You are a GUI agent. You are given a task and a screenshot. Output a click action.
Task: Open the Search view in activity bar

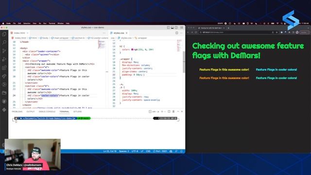pyautogui.click(x=4, y=42)
